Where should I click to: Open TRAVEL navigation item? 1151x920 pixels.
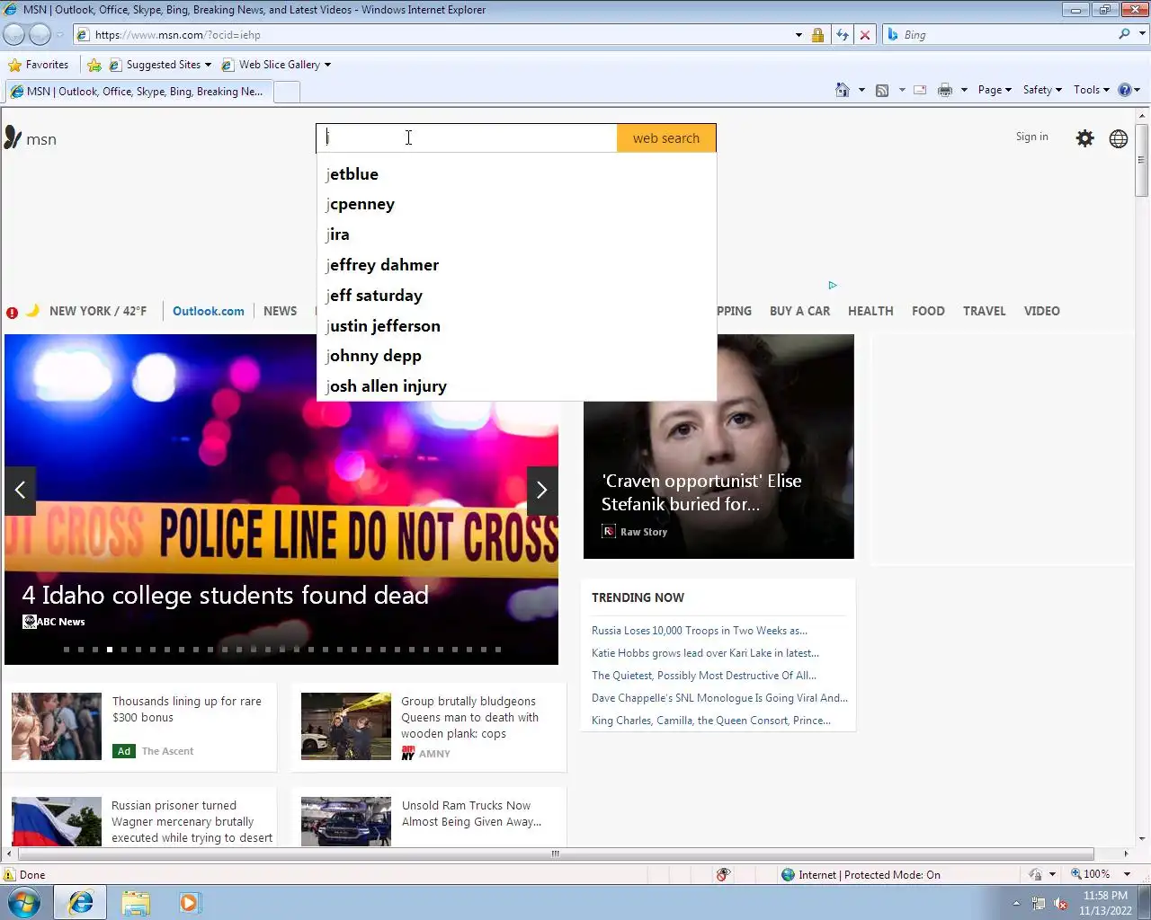(984, 311)
